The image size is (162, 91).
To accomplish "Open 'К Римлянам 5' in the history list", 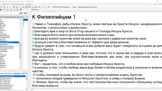I will pyautogui.click(x=6, y=87).
